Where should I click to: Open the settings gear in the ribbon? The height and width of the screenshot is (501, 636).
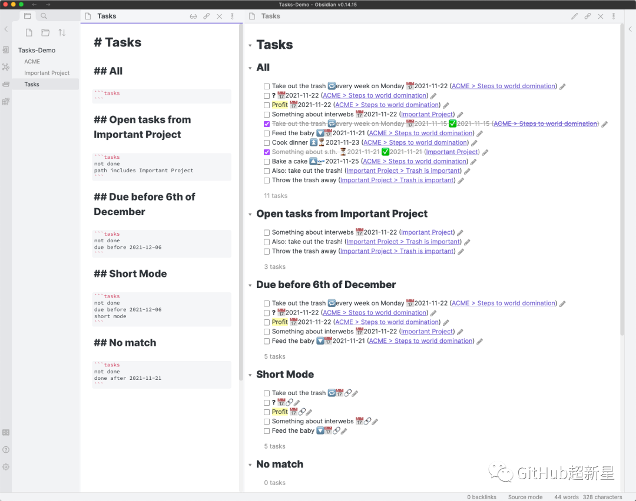pos(6,466)
